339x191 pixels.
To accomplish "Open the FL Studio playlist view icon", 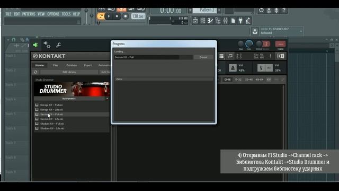I will point(195,21).
